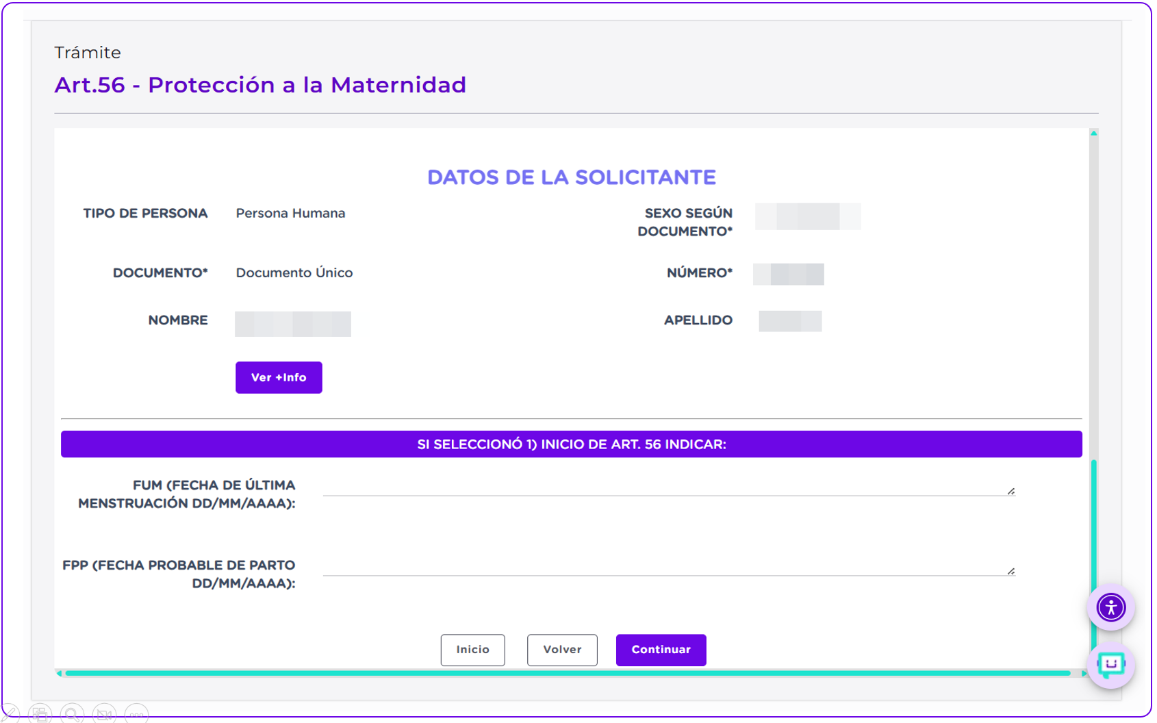Click the screen capture icon
The image size is (1157, 723).
41,713
